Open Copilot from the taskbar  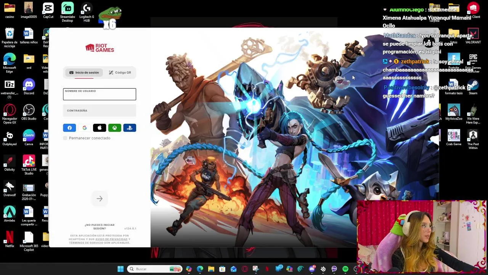[x=189, y=269]
